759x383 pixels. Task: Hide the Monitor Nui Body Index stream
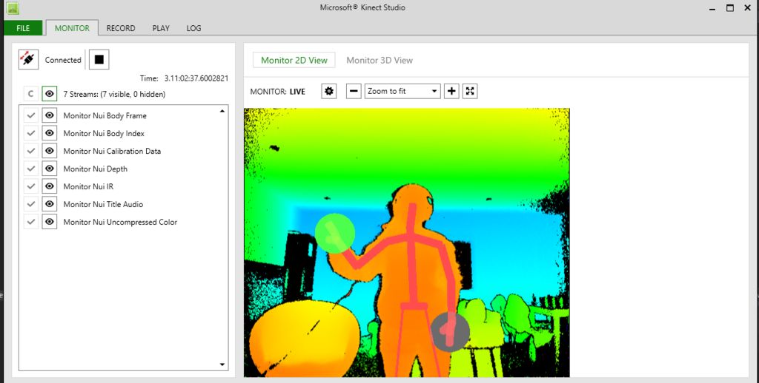pos(50,133)
